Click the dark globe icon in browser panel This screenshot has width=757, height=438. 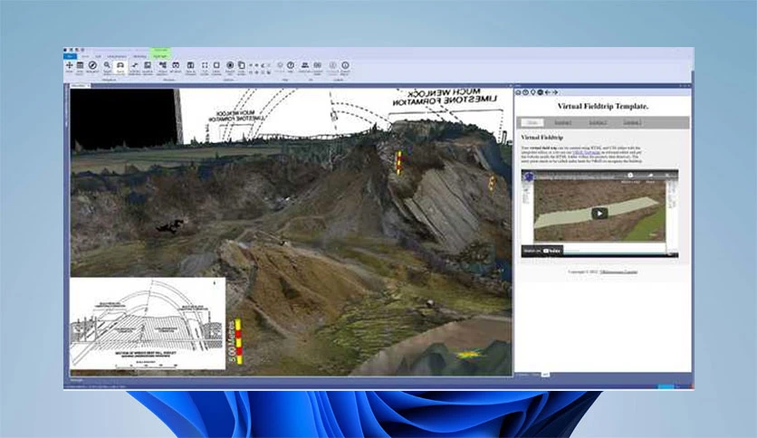(541, 92)
